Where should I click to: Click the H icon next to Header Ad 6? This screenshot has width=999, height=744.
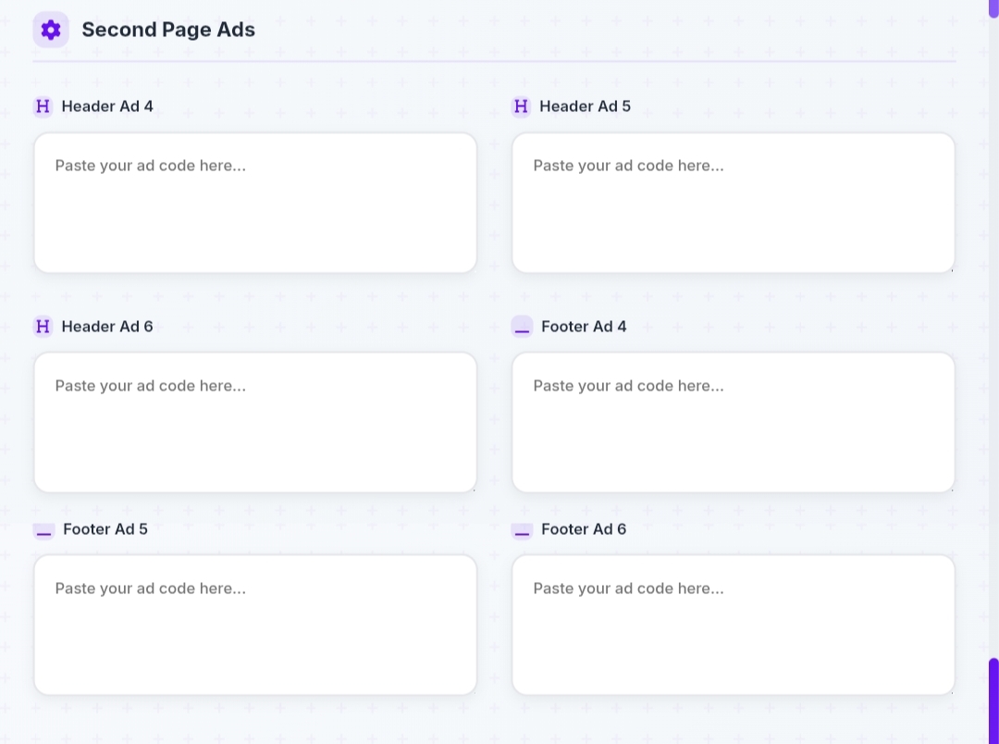click(x=43, y=327)
